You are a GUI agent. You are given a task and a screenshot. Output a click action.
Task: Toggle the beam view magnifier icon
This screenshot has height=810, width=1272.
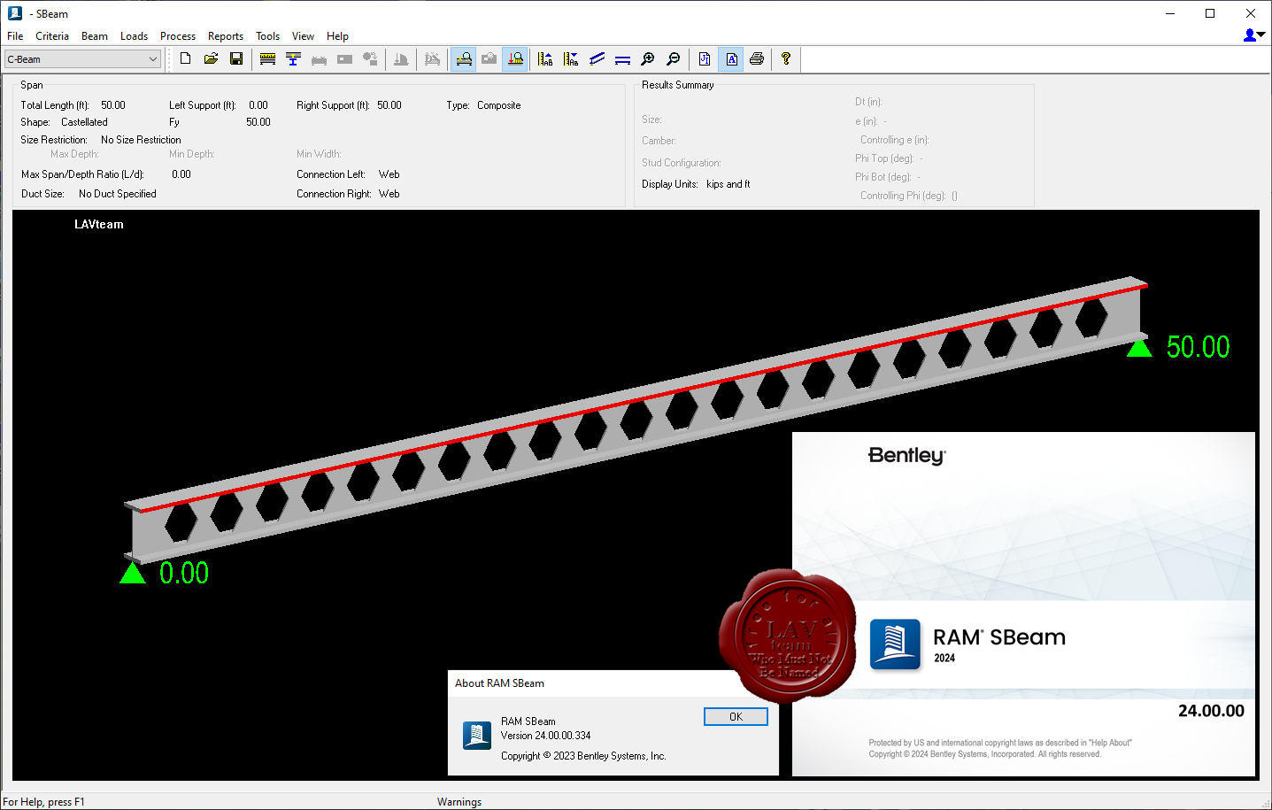(463, 59)
